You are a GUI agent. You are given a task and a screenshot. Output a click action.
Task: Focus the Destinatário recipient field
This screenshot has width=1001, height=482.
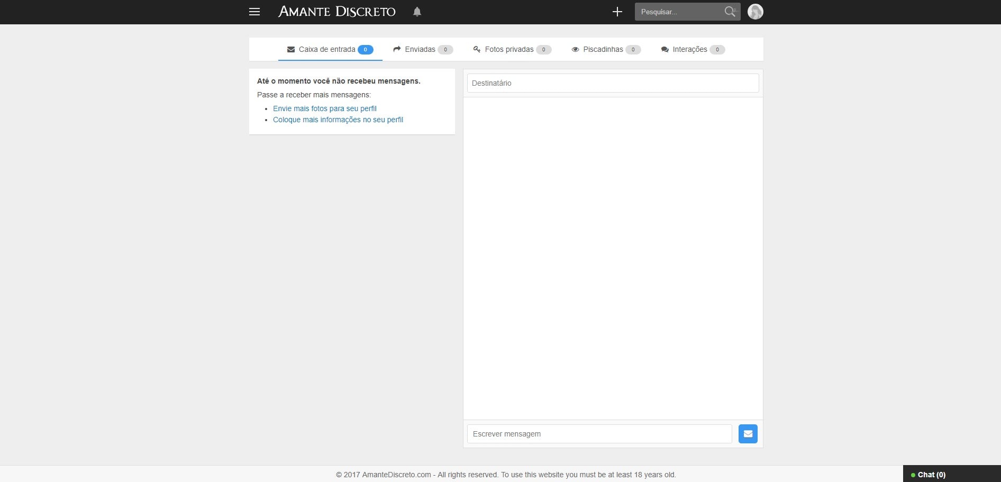click(x=613, y=83)
